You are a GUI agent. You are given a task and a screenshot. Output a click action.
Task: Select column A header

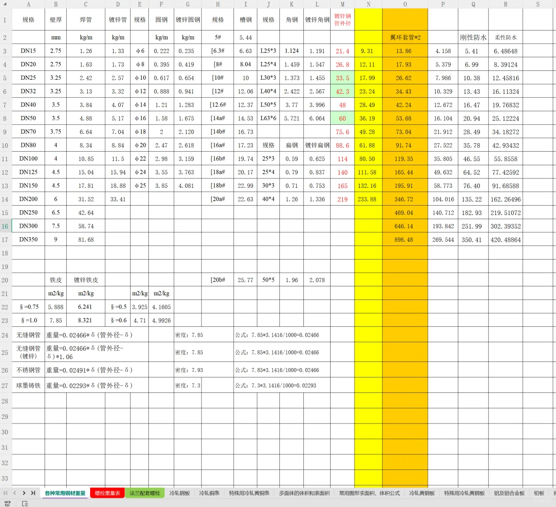tap(28, 4)
